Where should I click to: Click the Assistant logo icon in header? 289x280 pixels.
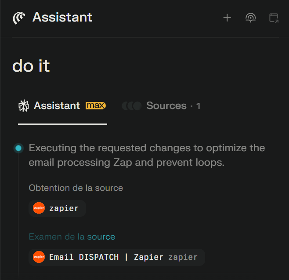pyautogui.click(x=20, y=18)
